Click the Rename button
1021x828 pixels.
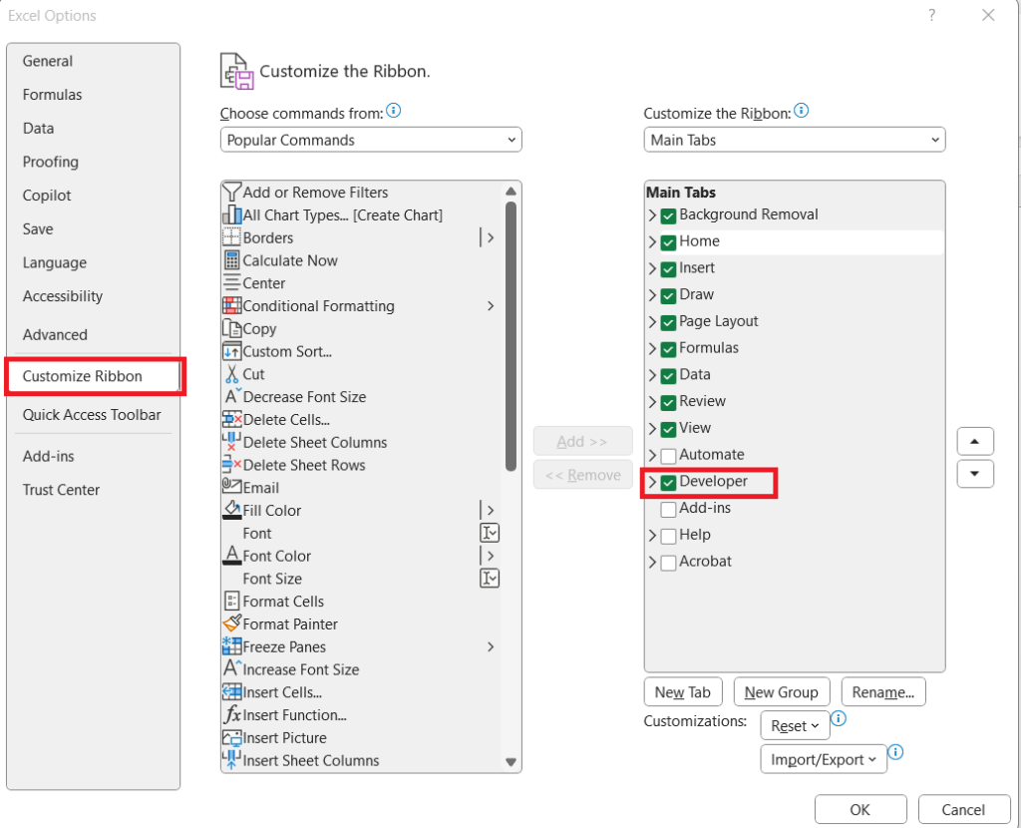[882, 691]
